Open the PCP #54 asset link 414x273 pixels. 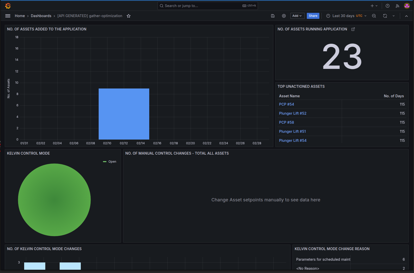(x=286, y=104)
